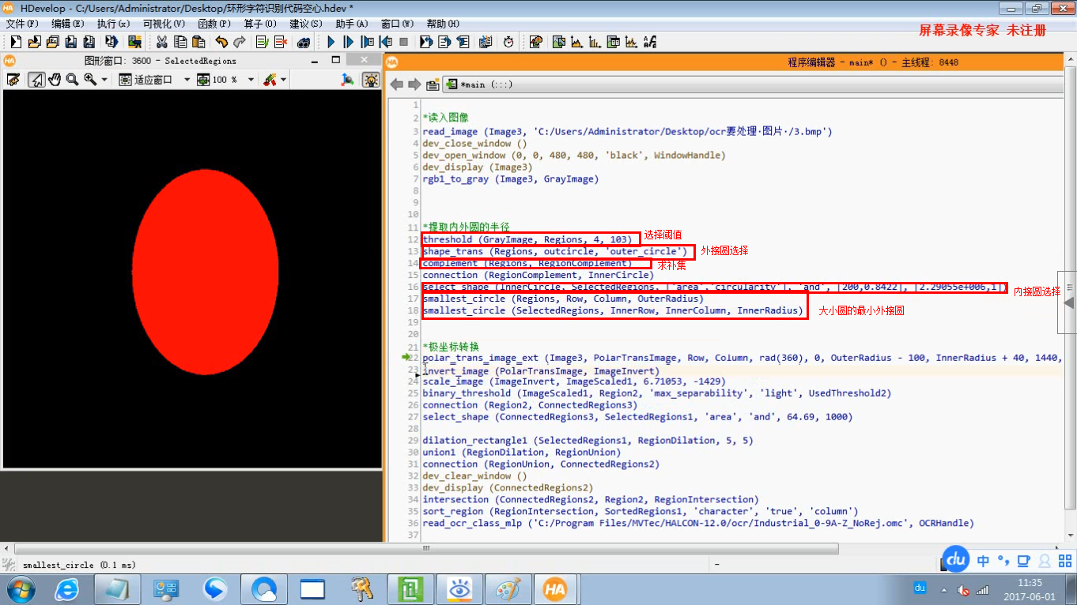Open the gray histogram tool icon
The height and width of the screenshot is (605, 1077).
[576, 43]
